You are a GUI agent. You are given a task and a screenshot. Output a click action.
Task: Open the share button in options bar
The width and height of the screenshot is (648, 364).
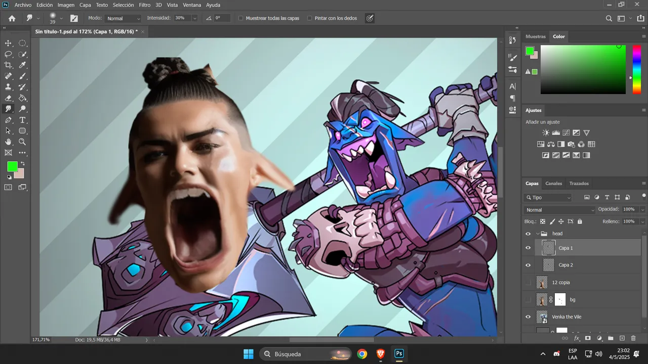641,18
